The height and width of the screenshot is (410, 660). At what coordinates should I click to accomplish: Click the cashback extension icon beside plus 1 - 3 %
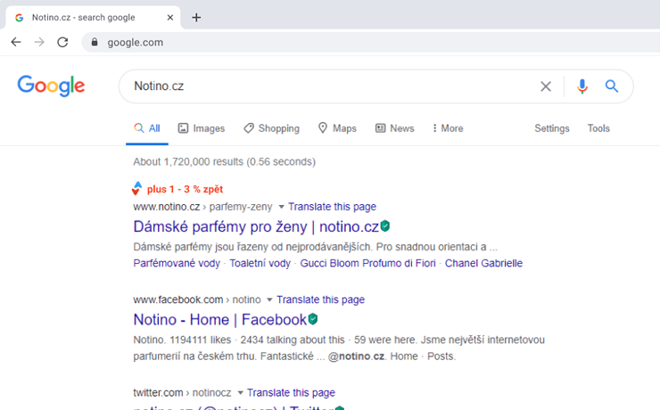pyautogui.click(x=136, y=188)
